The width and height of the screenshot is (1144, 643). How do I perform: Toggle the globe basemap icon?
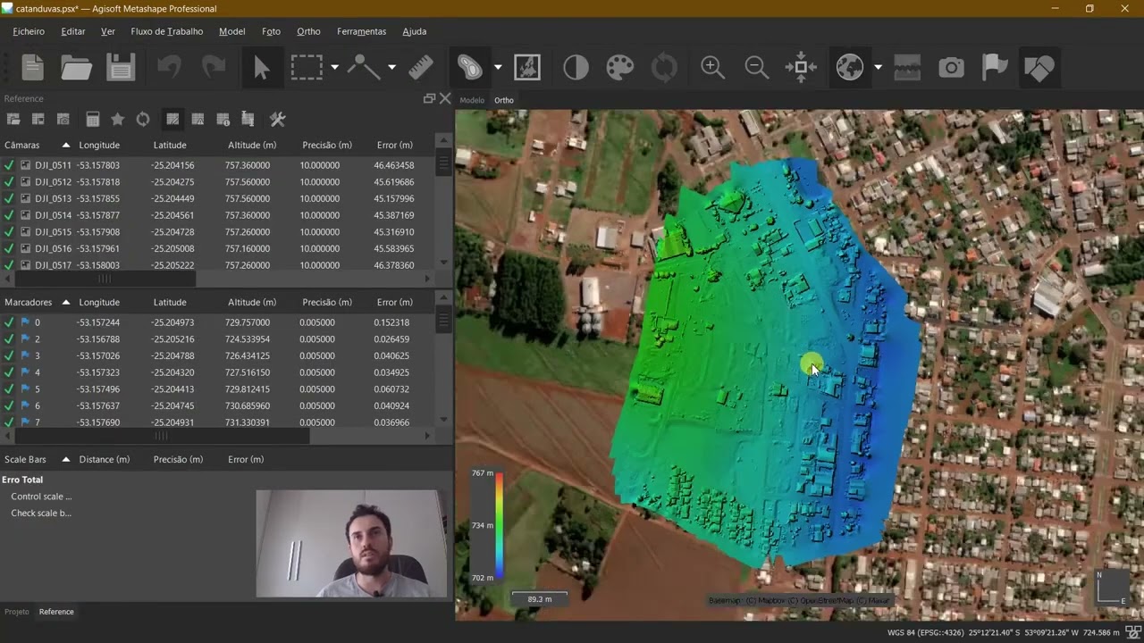(850, 68)
